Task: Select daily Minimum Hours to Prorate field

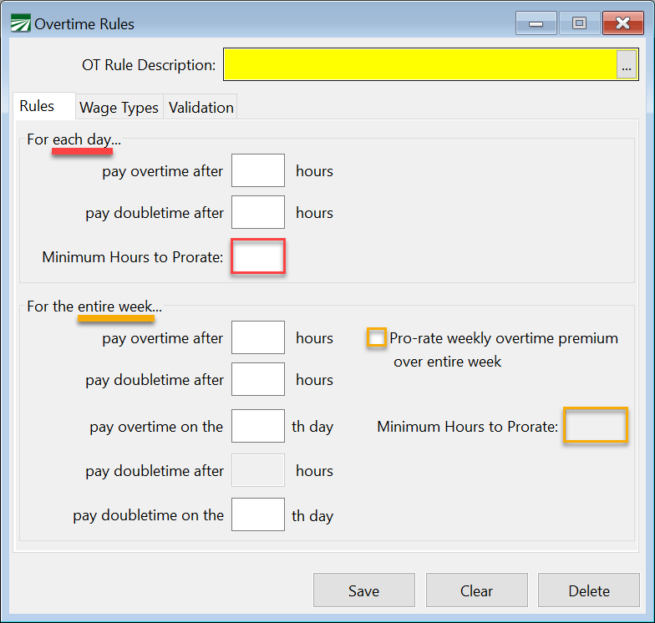Action: click(x=258, y=256)
